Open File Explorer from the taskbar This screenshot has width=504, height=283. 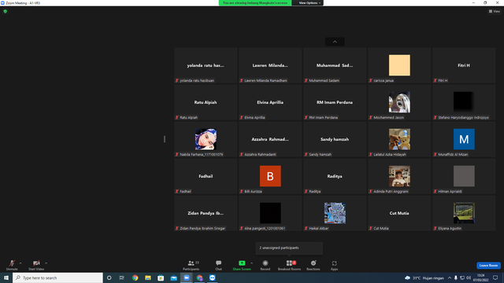tap(148, 277)
